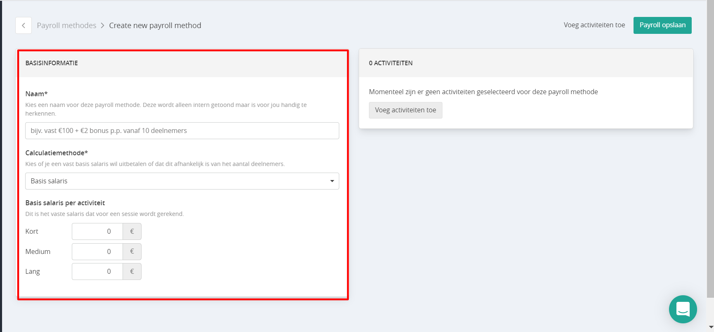Click Voeg activiteiten toe in the header

pos(594,25)
